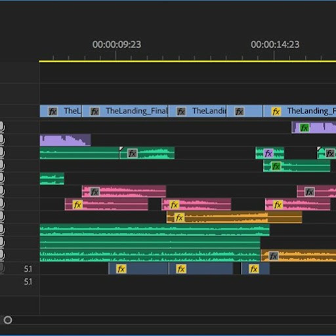Click the gray fx badge on the upper pink clip
This screenshot has height=336, width=336.
point(94,192)
